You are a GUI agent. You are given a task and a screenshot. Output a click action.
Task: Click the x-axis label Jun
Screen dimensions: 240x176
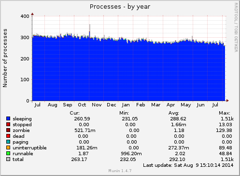click(200, 105)
